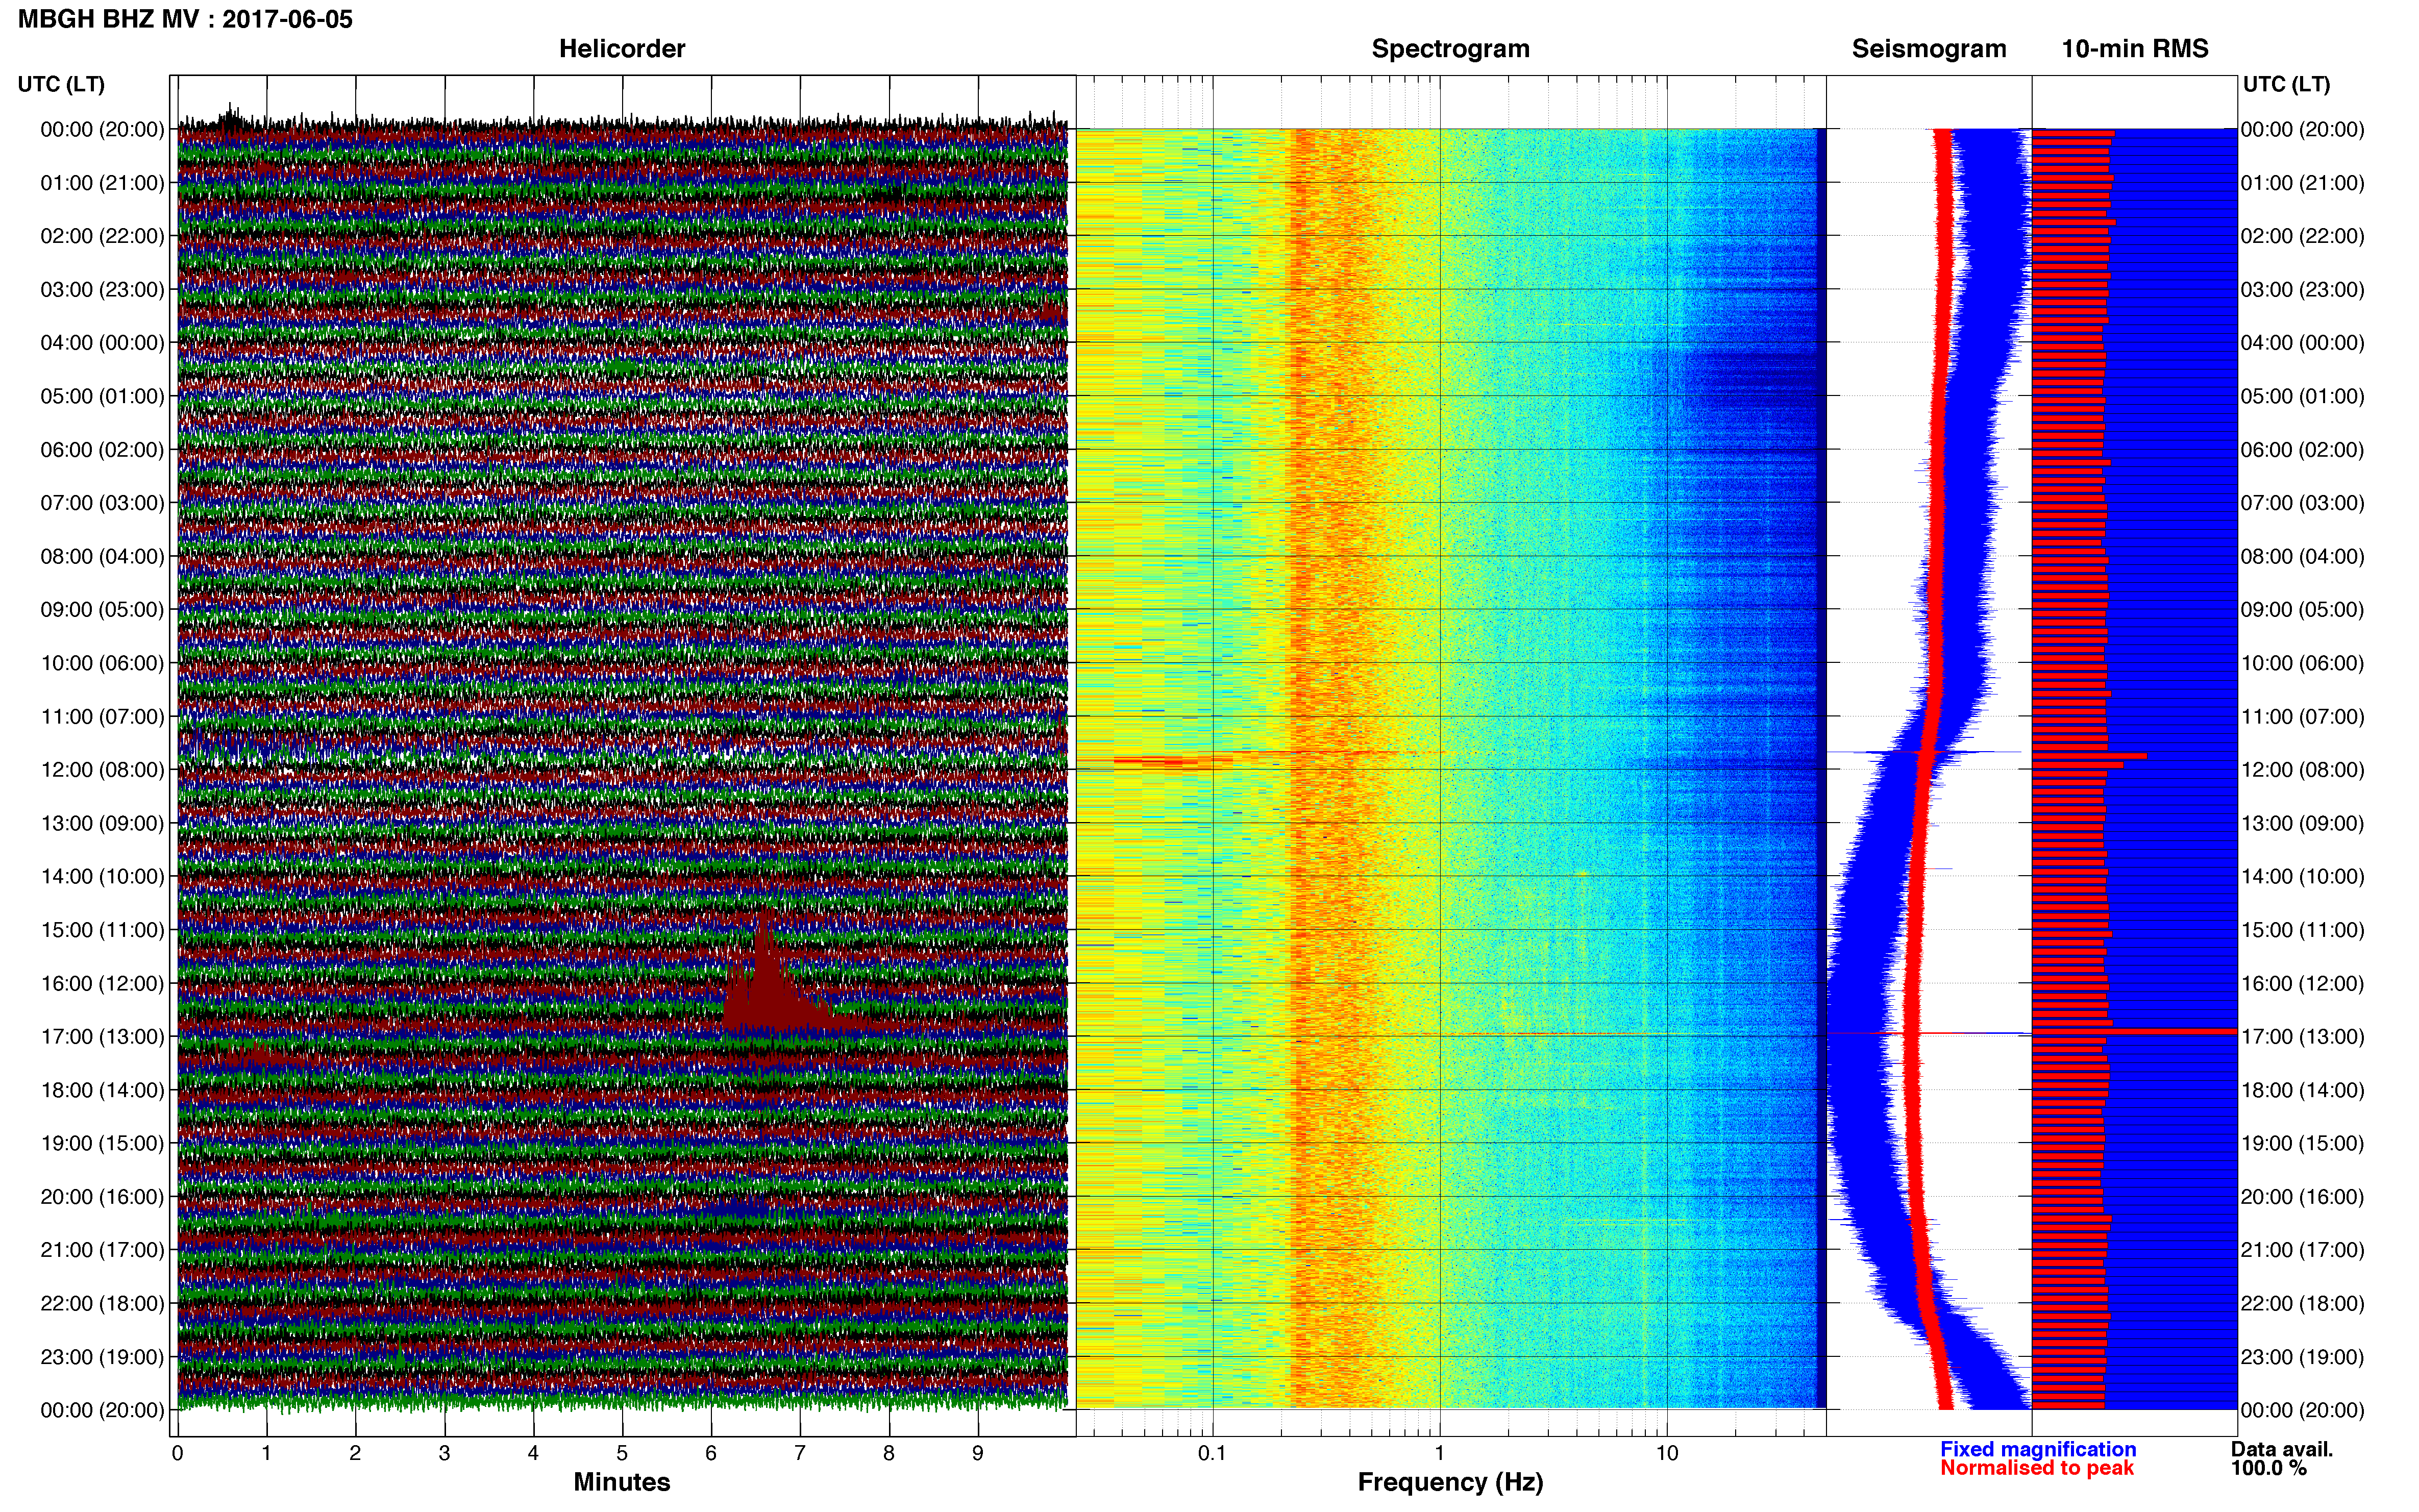This screenshot has height=1512, width=2419.
Task: Click "20:00 (16:00)" on the Helicorder time axis
Action: 102,1197
